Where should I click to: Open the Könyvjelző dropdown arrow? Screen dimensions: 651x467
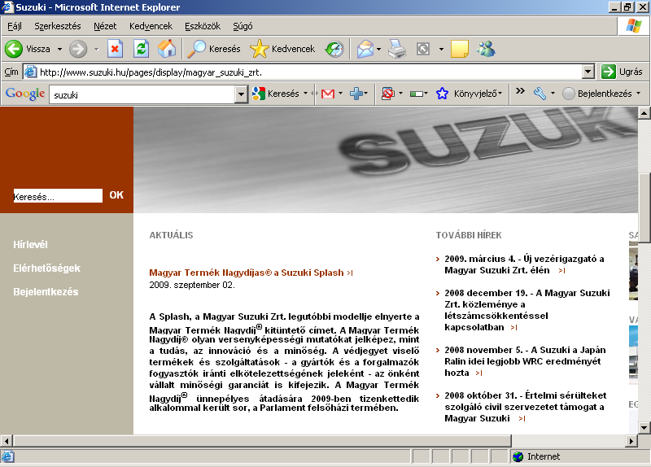click(x=500, y=94)
